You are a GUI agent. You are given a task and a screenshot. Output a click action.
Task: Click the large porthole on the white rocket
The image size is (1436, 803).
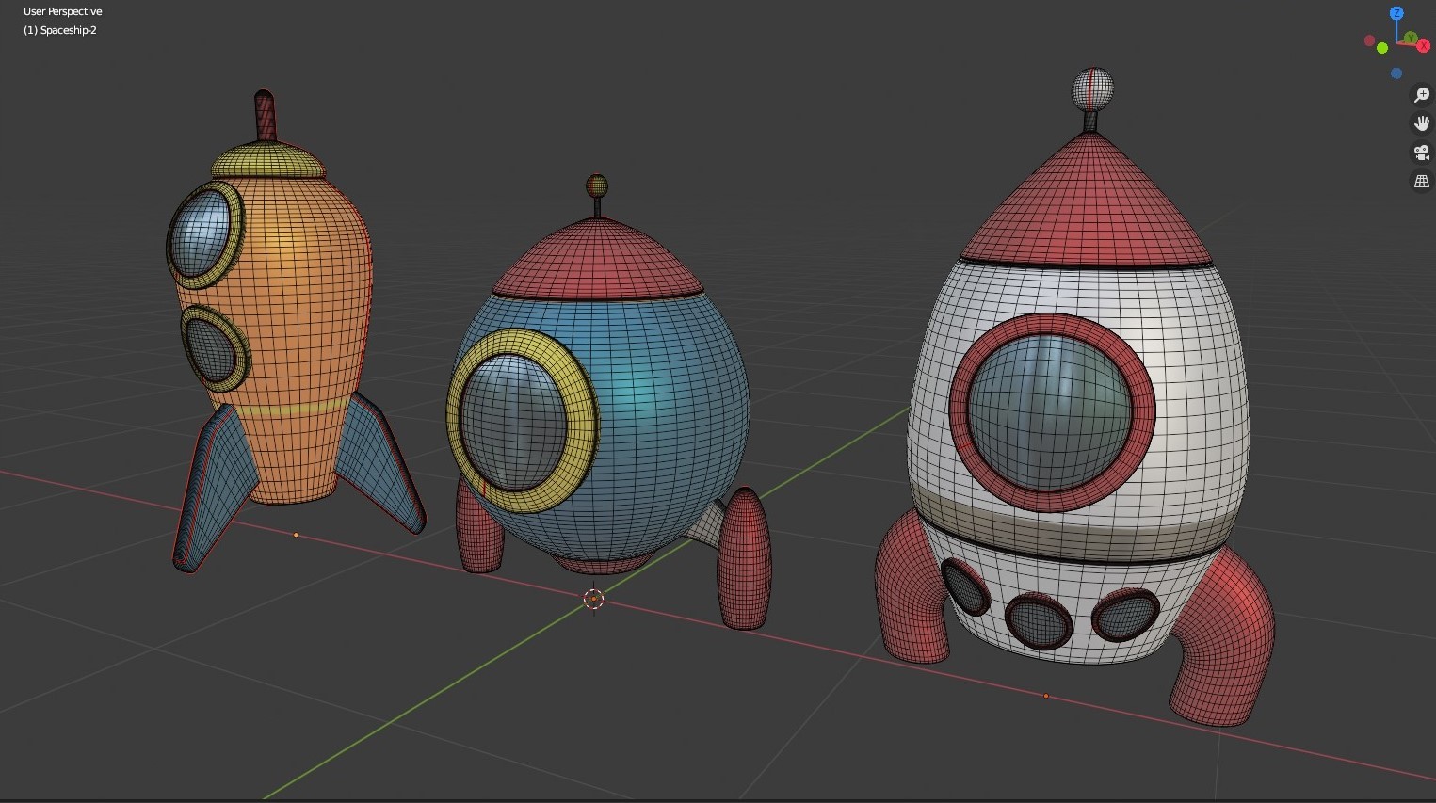(1055, 405)
